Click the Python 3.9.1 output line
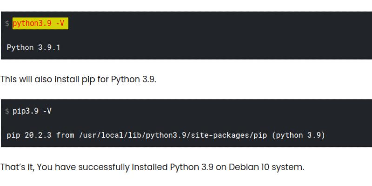 pyautogui.click(x=33, y=47)
